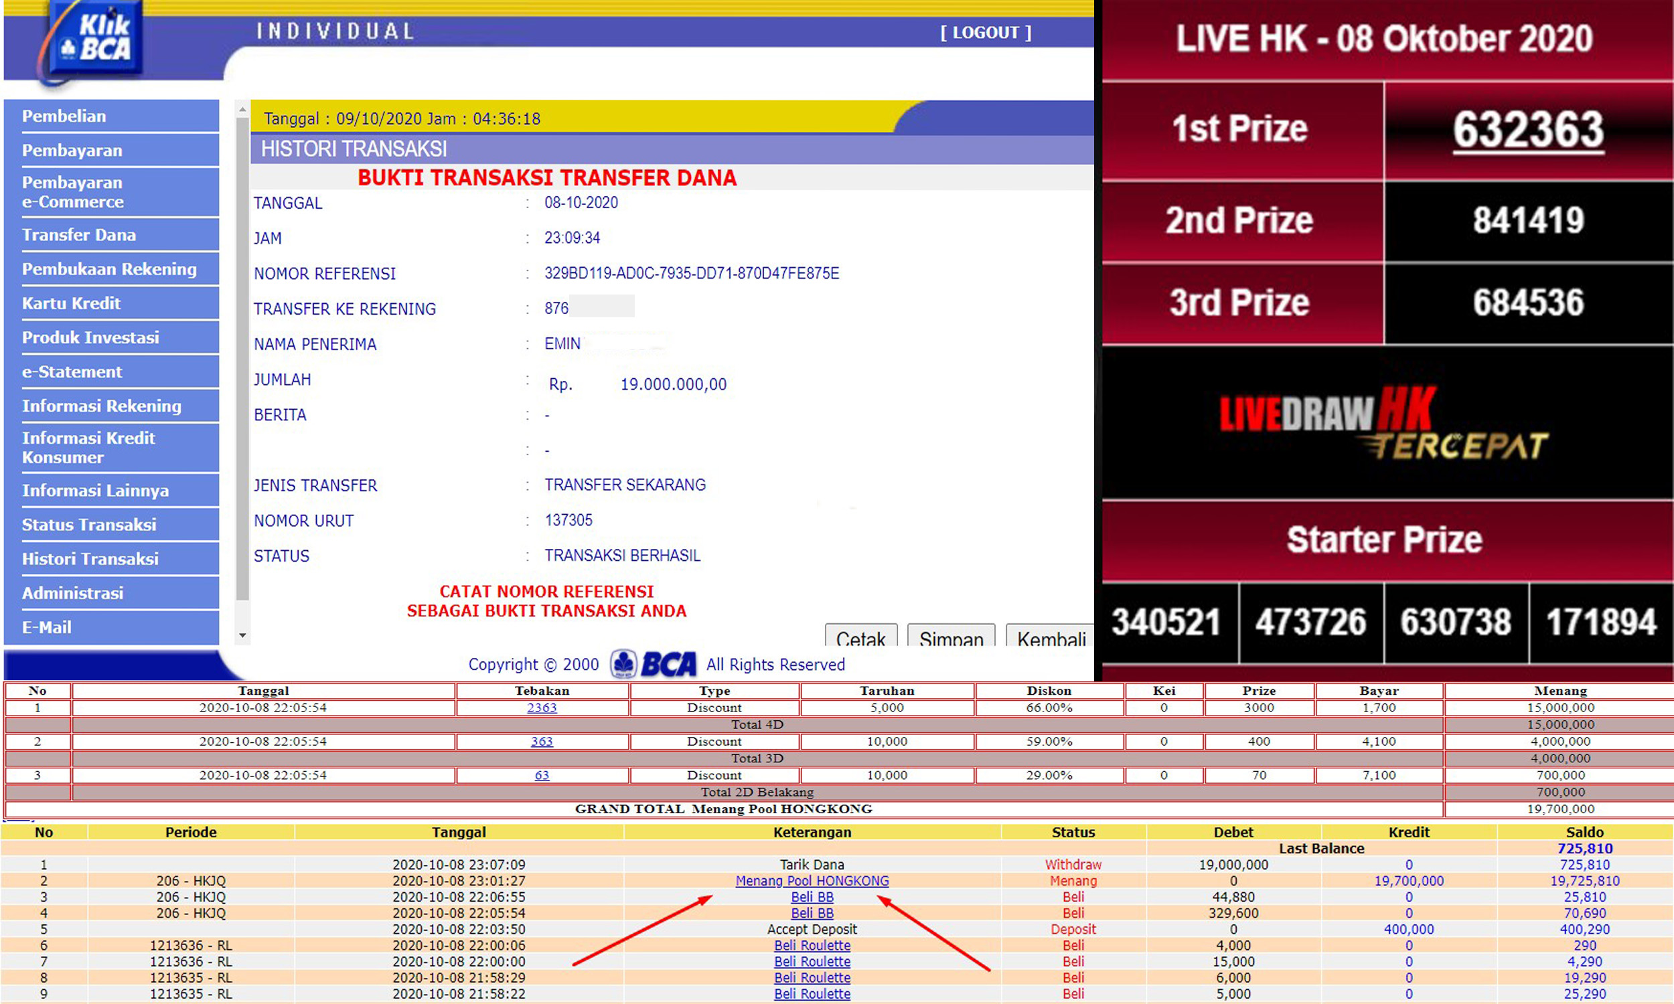Click starter prize number 340521
The width and height of the screenshot is (1674, 1004).
pyautogui.click(x=1166, y=622)
